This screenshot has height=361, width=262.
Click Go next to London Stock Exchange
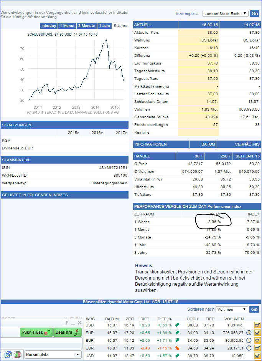(x=254, y=13)
